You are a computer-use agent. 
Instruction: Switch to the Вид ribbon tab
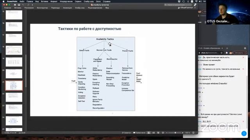pos(107,8)
